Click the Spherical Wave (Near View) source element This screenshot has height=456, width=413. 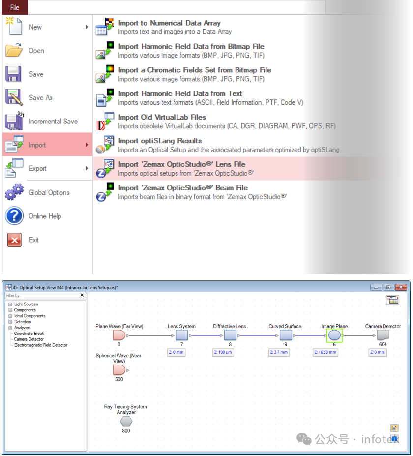(x=119, y=370)
